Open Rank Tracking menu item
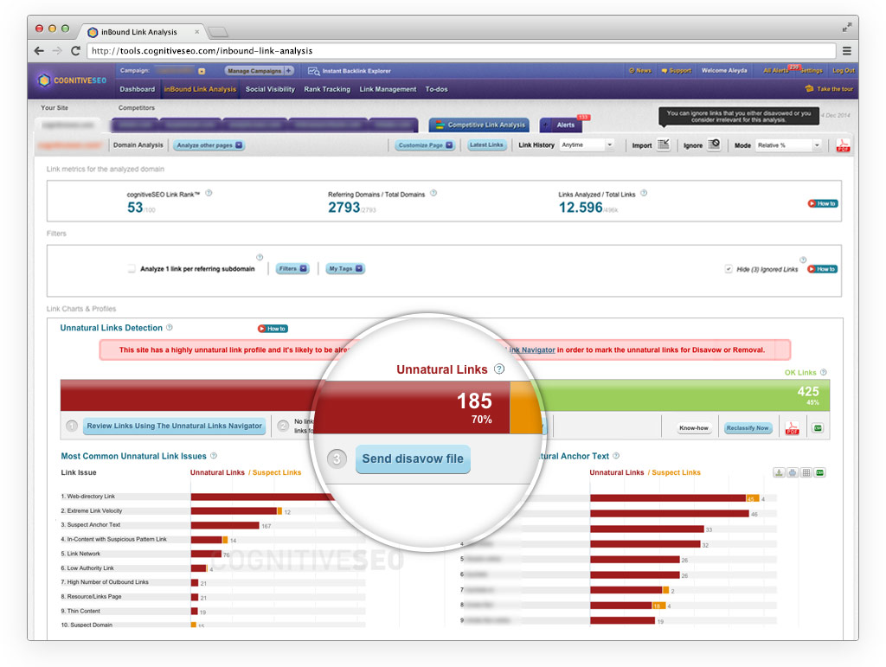Screen dimensions: 886x667 327,89
